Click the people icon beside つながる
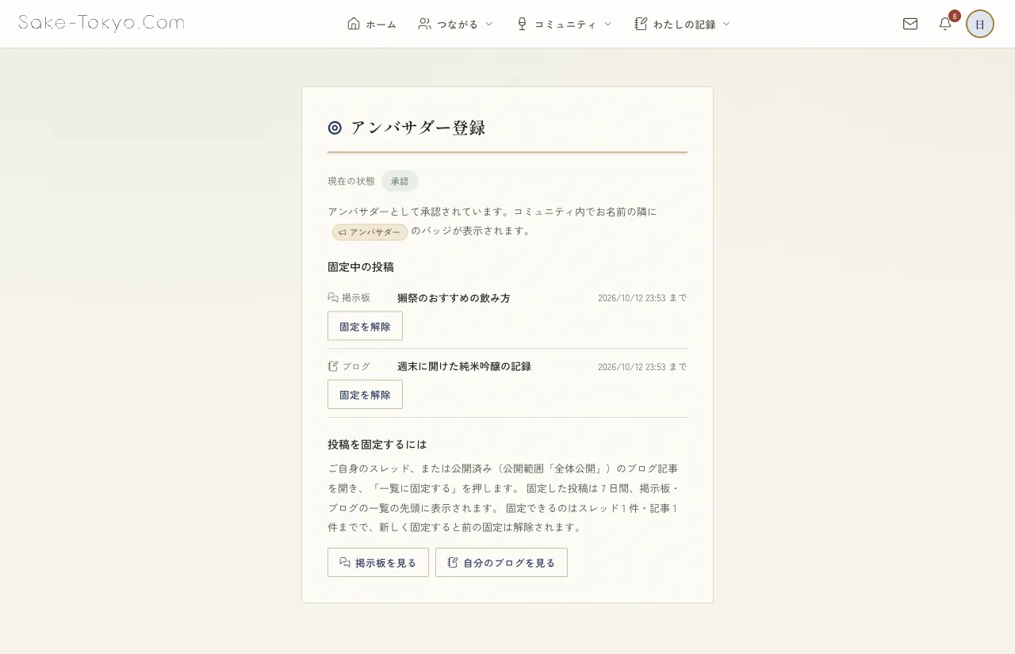This screenshot has height=654, width=1015. coord(424,24)
